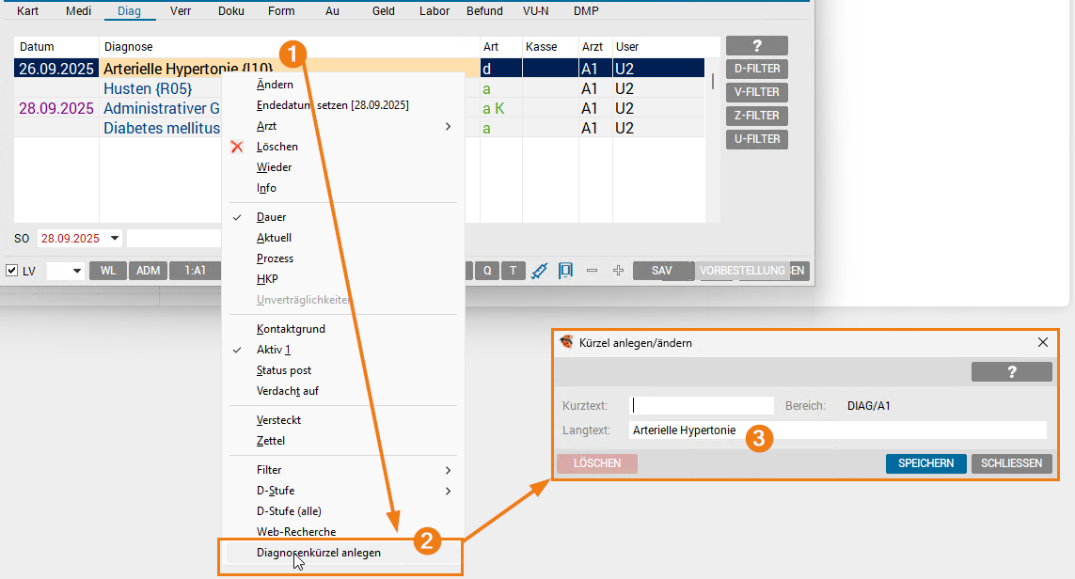This screenshot has width=1075, height=579.
Task: Click the ladybug icon in dialog title
Action: click(x=566, y=343)
